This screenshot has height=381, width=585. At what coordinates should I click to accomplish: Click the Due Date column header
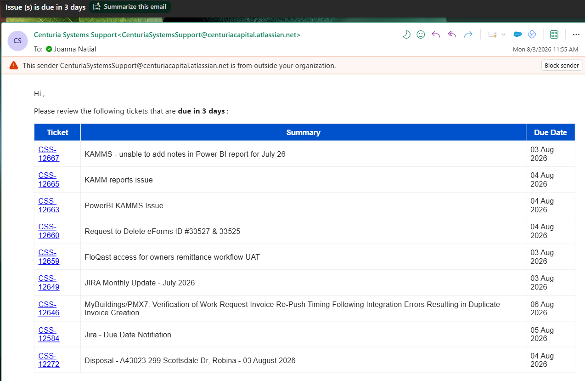coord(551,132)
